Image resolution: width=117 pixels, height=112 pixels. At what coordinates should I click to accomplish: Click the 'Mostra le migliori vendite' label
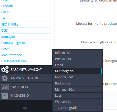click(x=99, y=42)
